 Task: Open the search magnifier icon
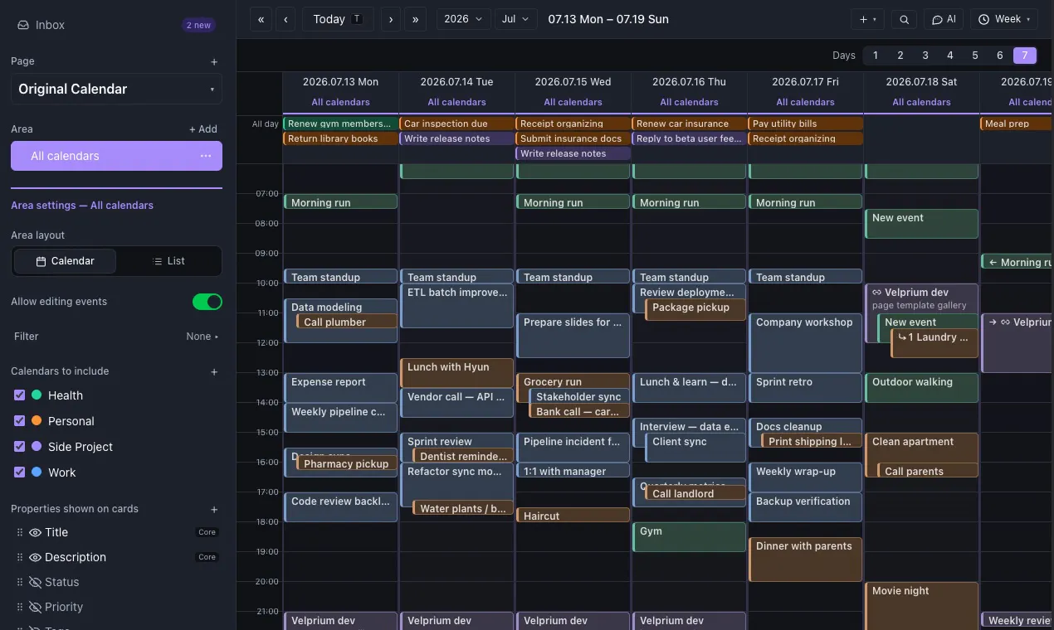pos(905,19)
